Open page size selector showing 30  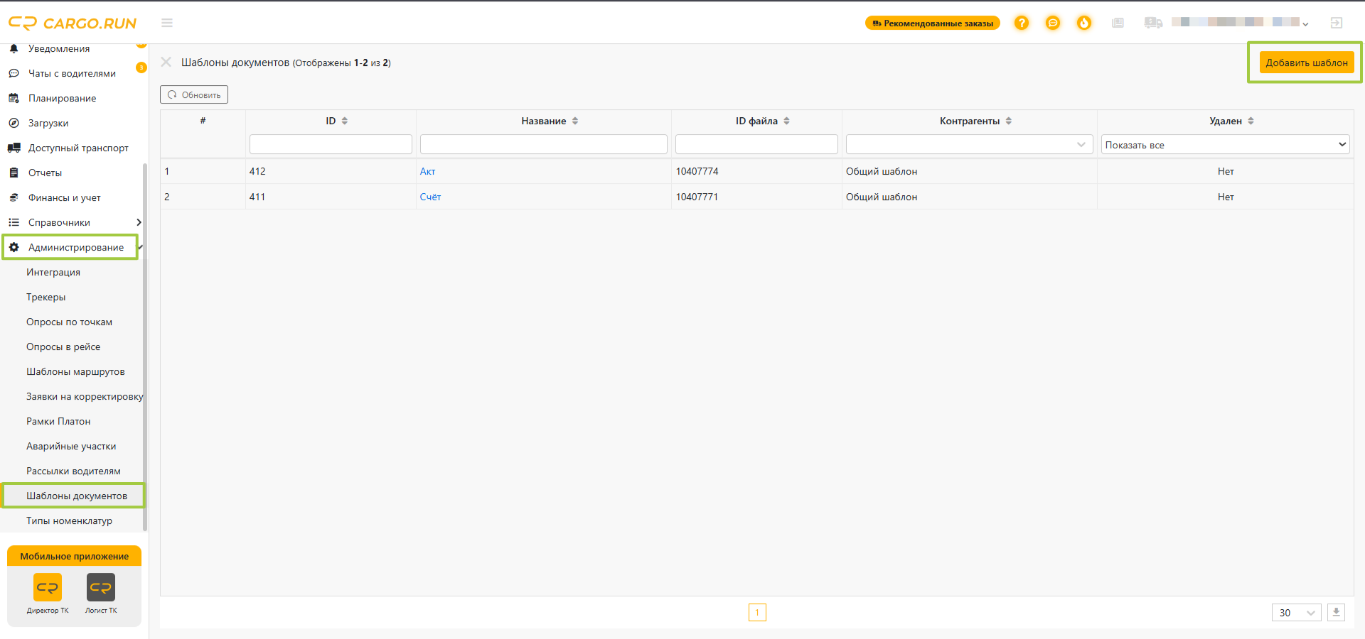1297,612
